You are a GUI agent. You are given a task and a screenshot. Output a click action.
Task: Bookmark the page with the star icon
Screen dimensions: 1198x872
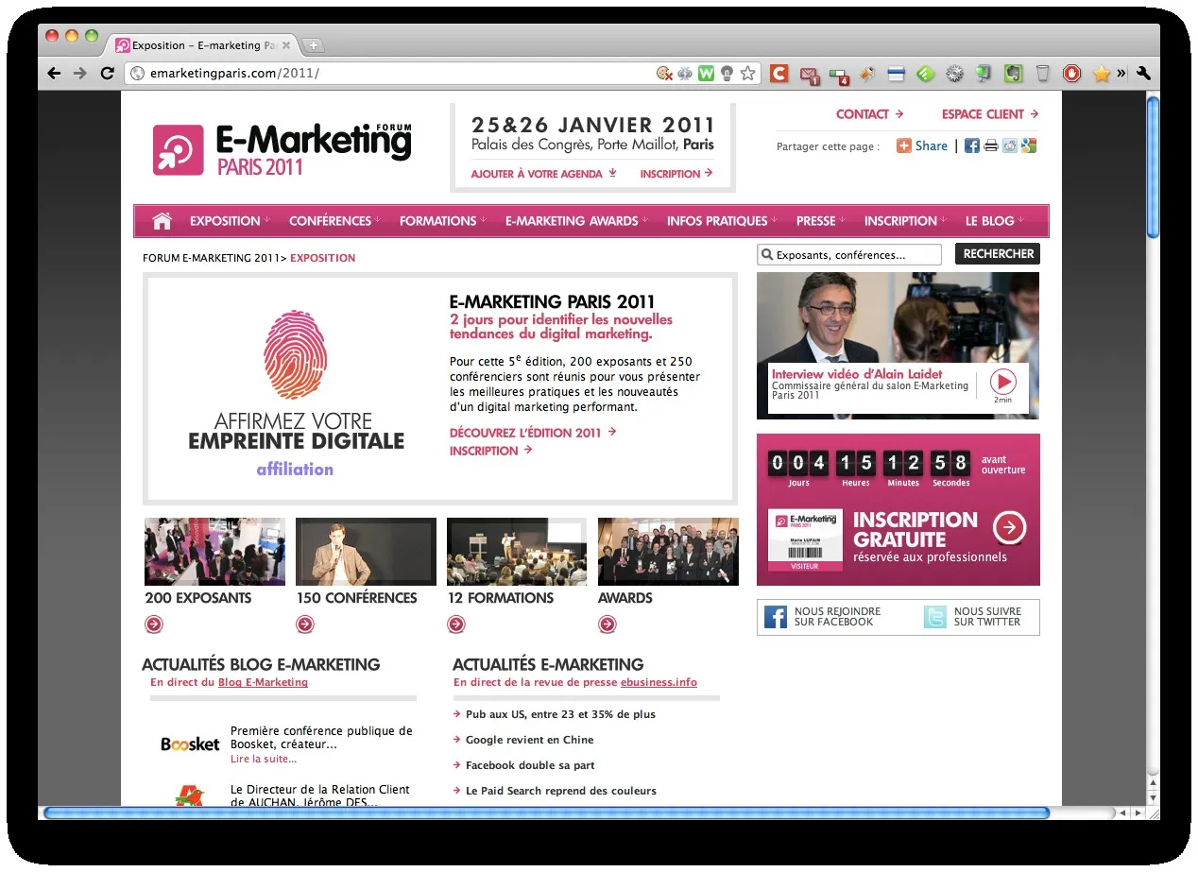(747, 74)
